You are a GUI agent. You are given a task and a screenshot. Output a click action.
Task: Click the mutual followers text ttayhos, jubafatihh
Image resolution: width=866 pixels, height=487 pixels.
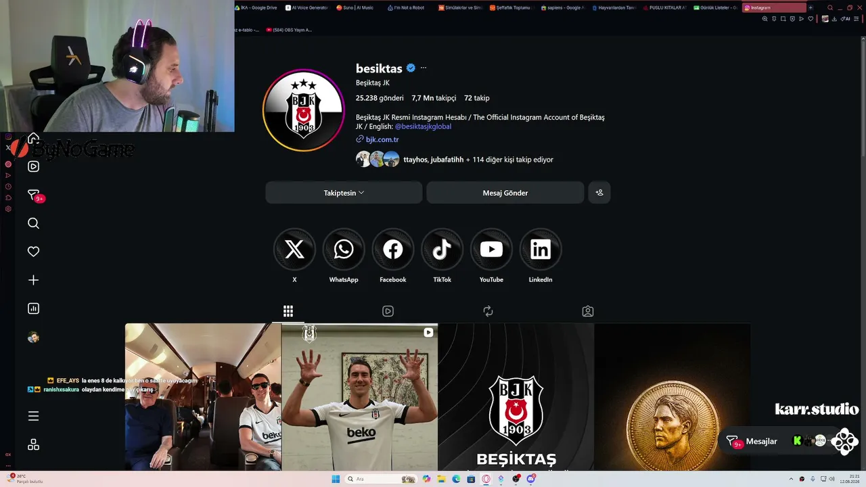tap(434, 160)
